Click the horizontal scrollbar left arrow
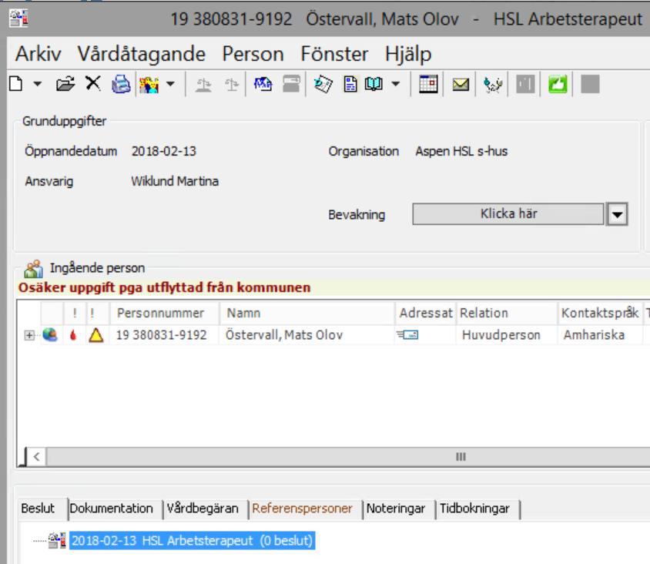650x564 pixels. (x=36, y=457)
